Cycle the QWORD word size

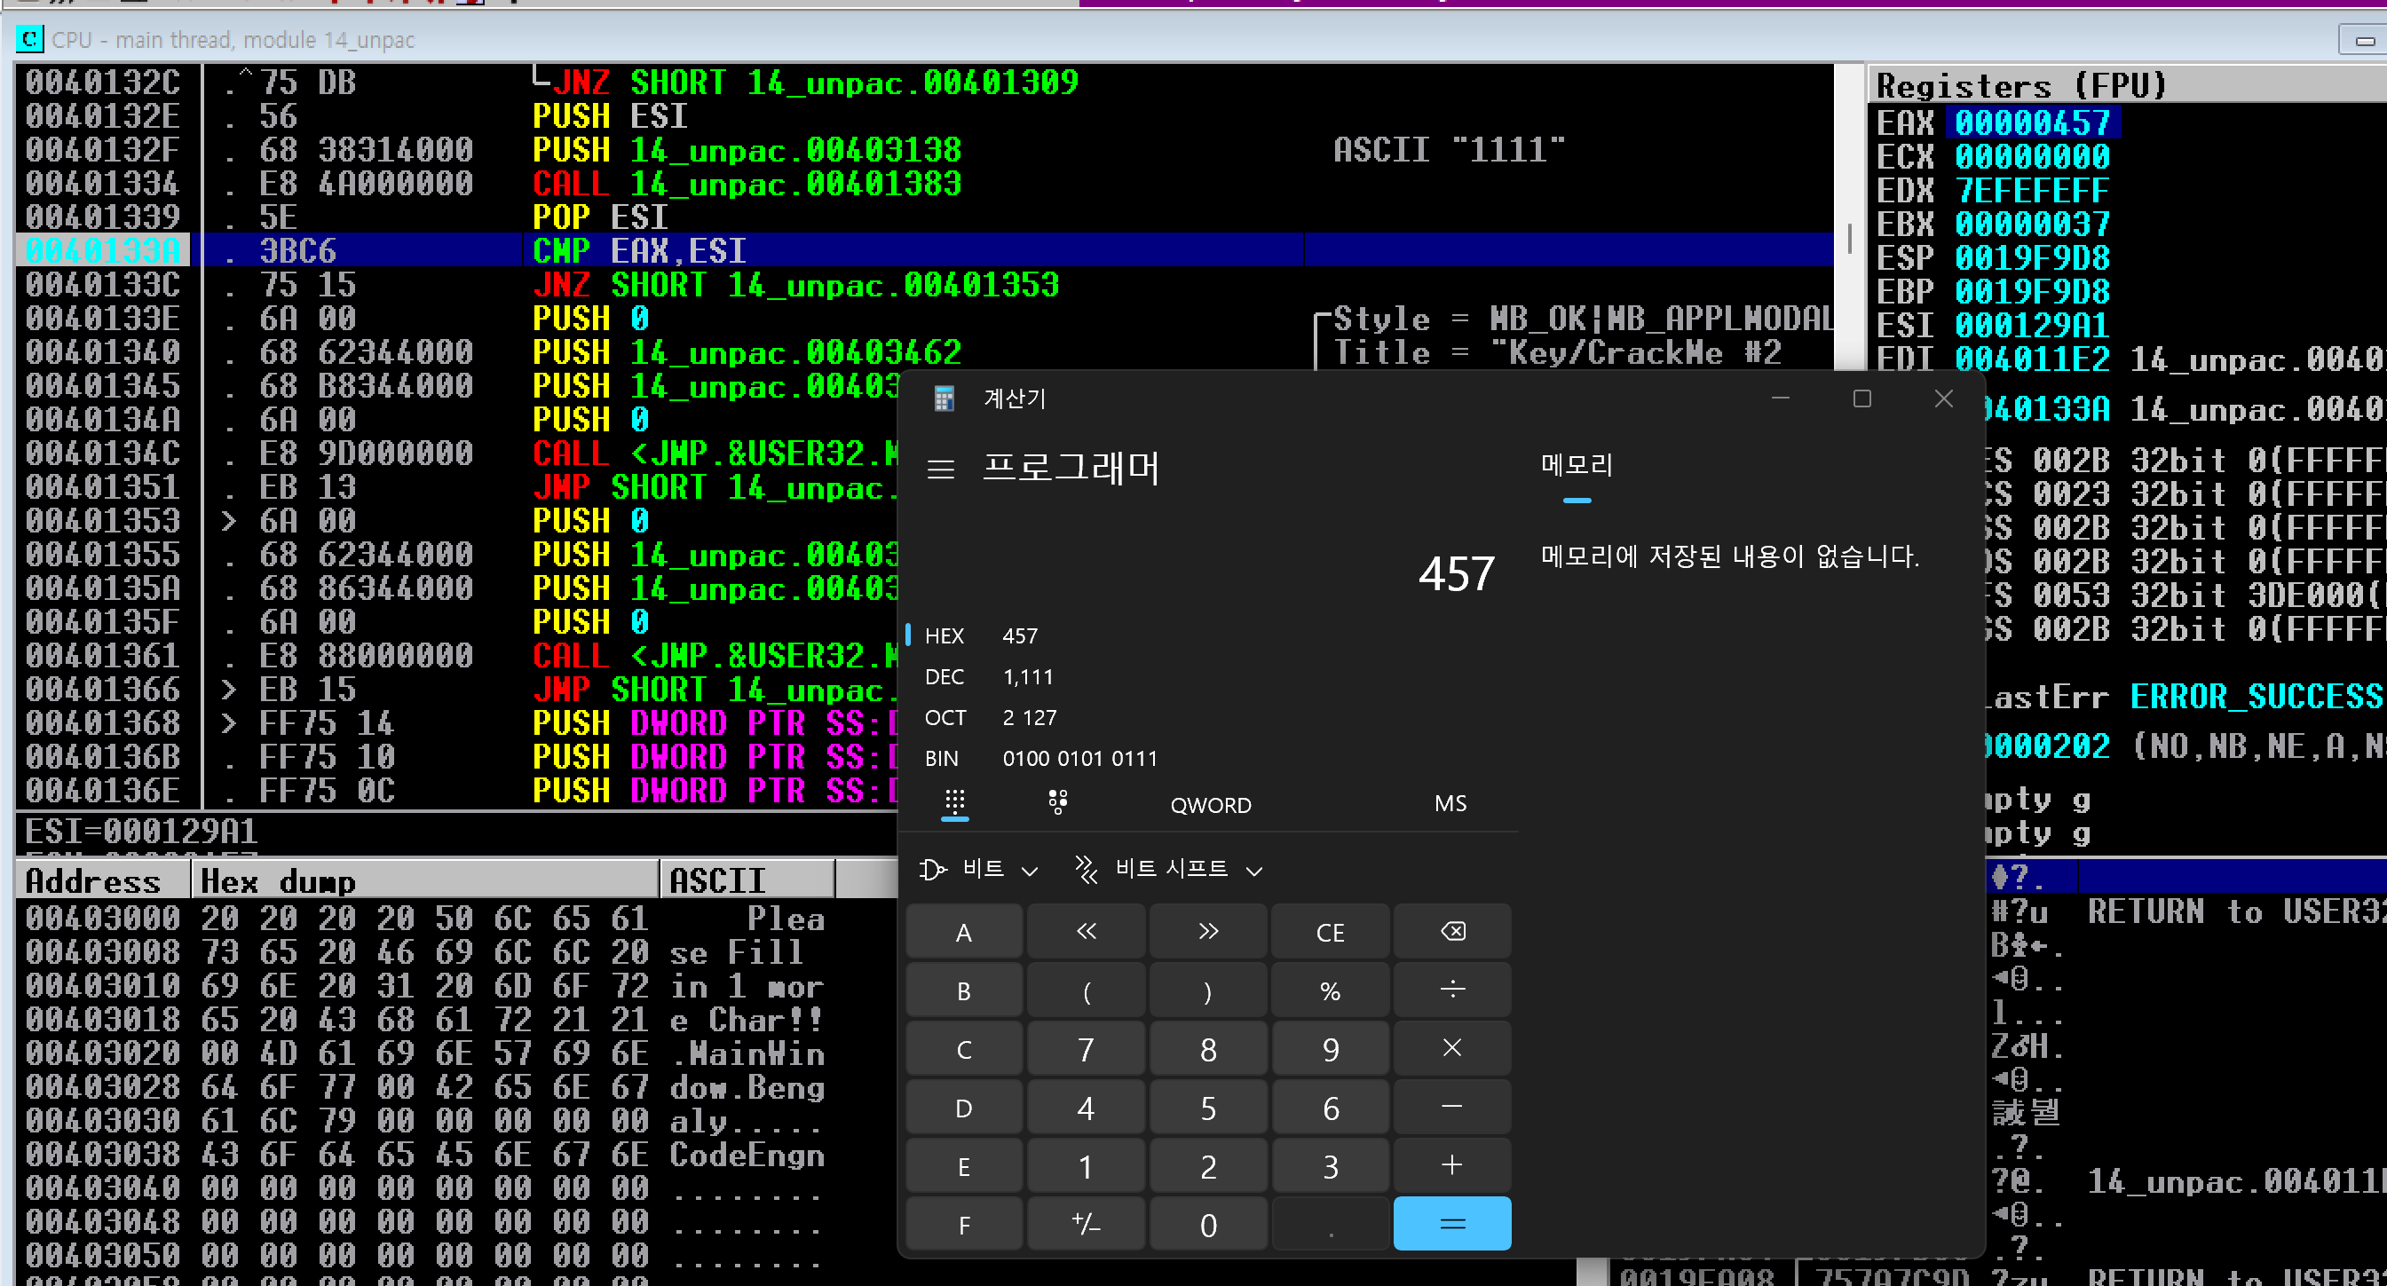point(1210,805)
